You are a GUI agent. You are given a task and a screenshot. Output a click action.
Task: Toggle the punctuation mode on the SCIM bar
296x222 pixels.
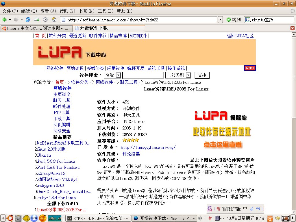coord(258,209)
